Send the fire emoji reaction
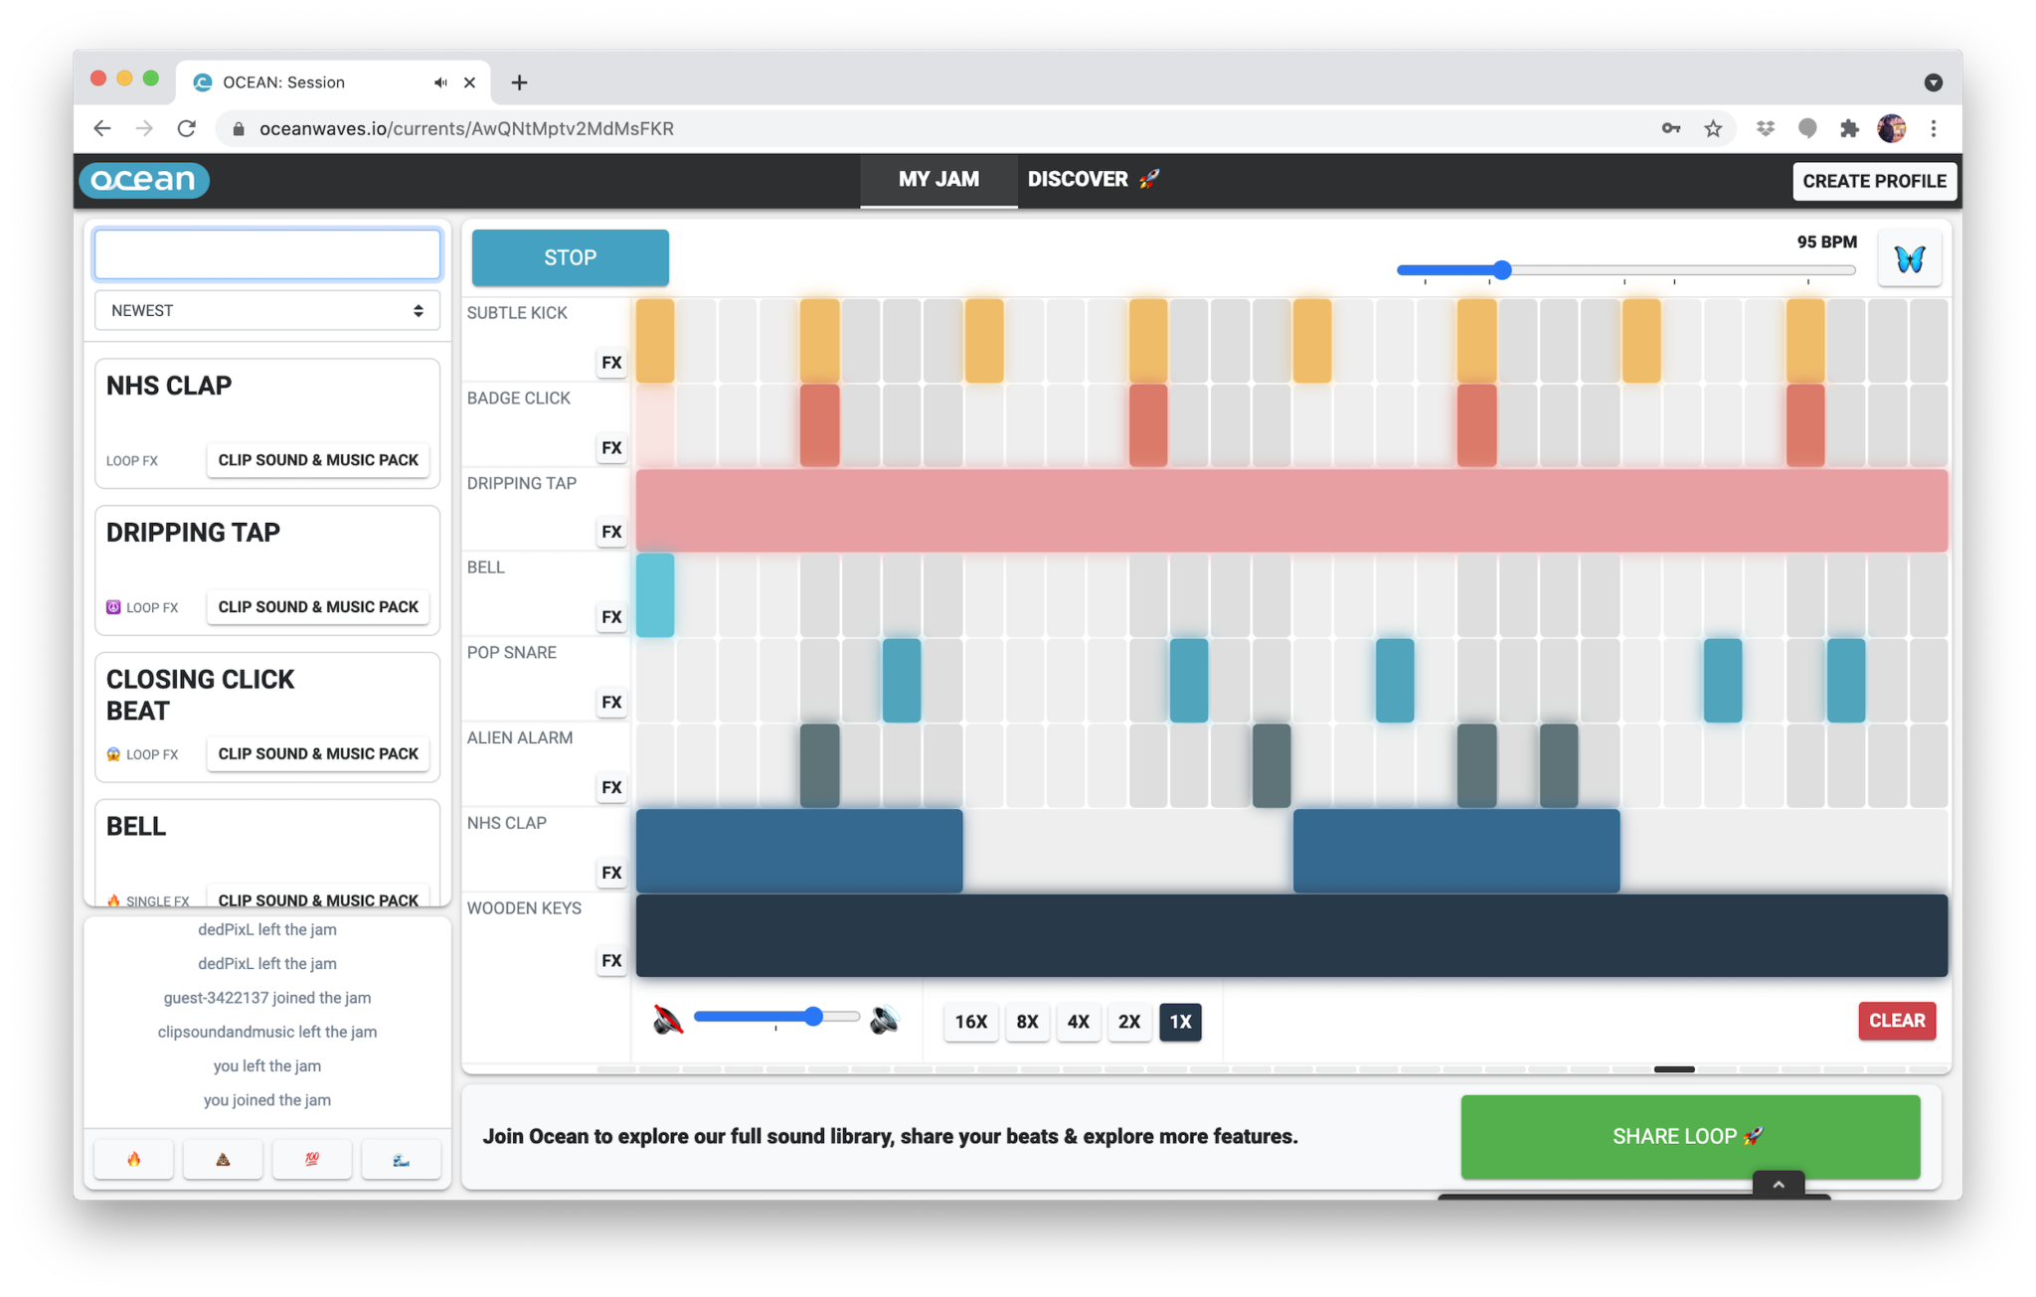The image size is (2036, 1297). tap(134, 1159)
